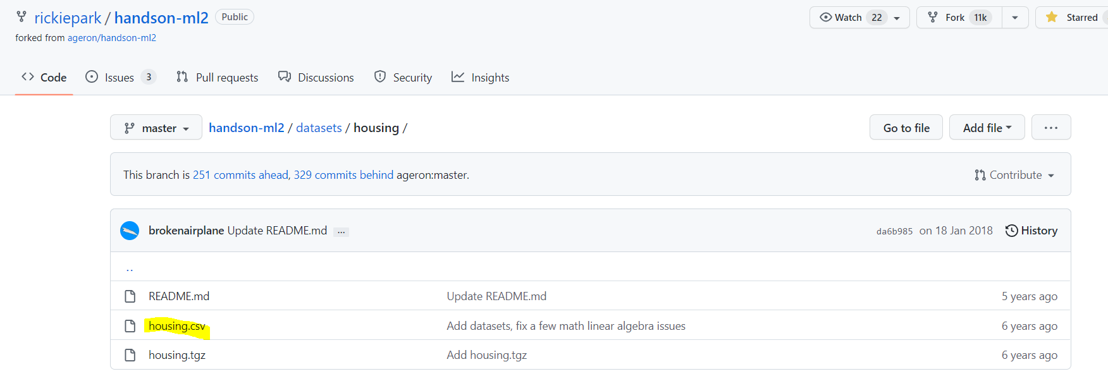Open the brokenairplane author link
Viewport: 1108px width, 381px height.
point(187,231)
